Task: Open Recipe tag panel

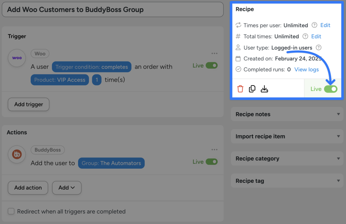Action: 287,181
